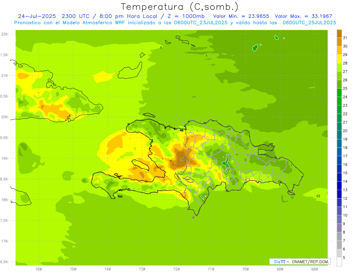Select the "73W" longitude label
Screen dimensions: 353x273
pyautogui.click(x=142, y=269)
